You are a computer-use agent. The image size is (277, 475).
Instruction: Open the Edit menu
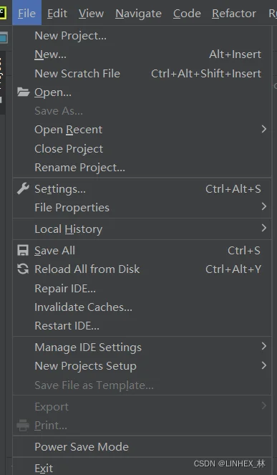point(57,14)
